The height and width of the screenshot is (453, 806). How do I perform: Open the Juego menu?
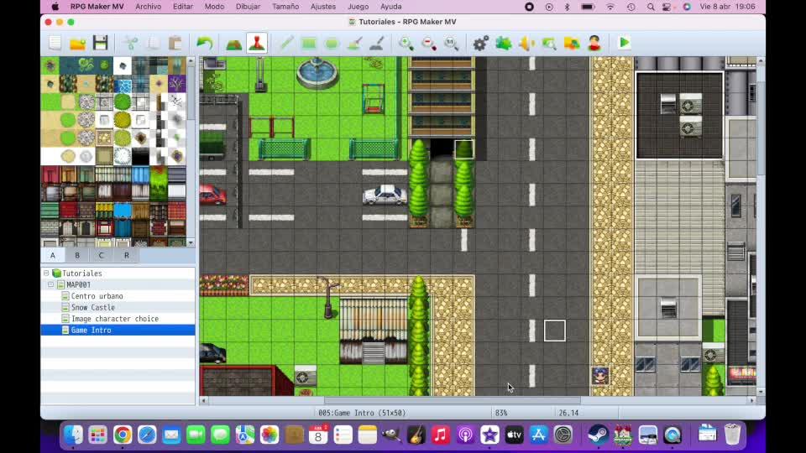click(x=358, y=7)
